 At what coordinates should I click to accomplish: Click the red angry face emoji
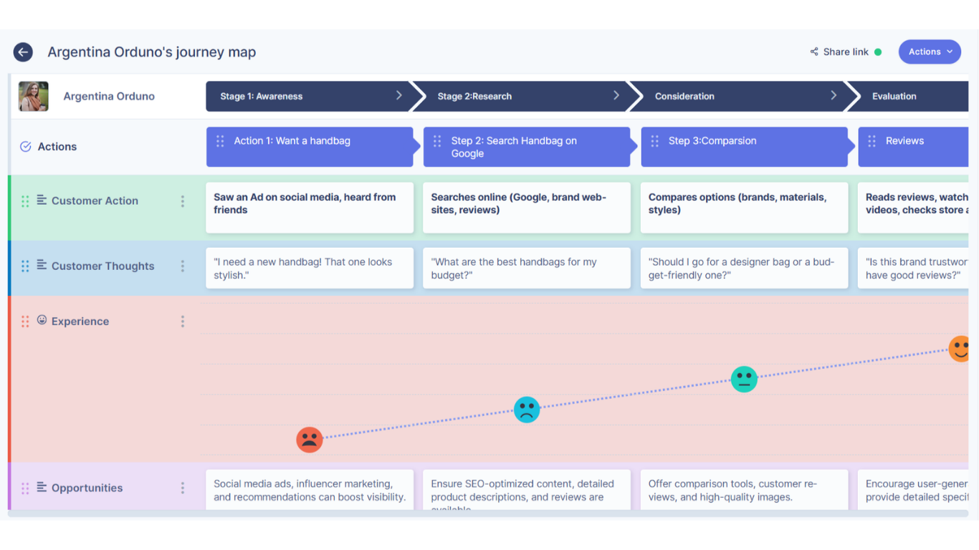coord(310,439)
